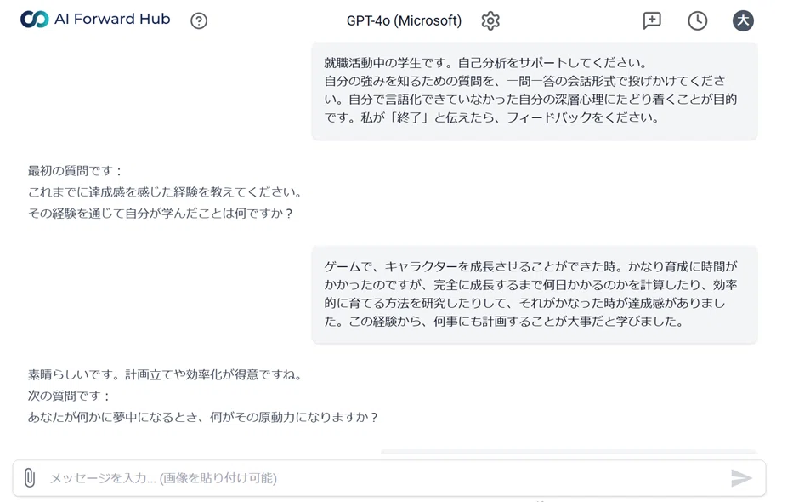Click the AI Forward Hub logo icon
Viewport: 799px width, 502px height.
coord(34,20)
